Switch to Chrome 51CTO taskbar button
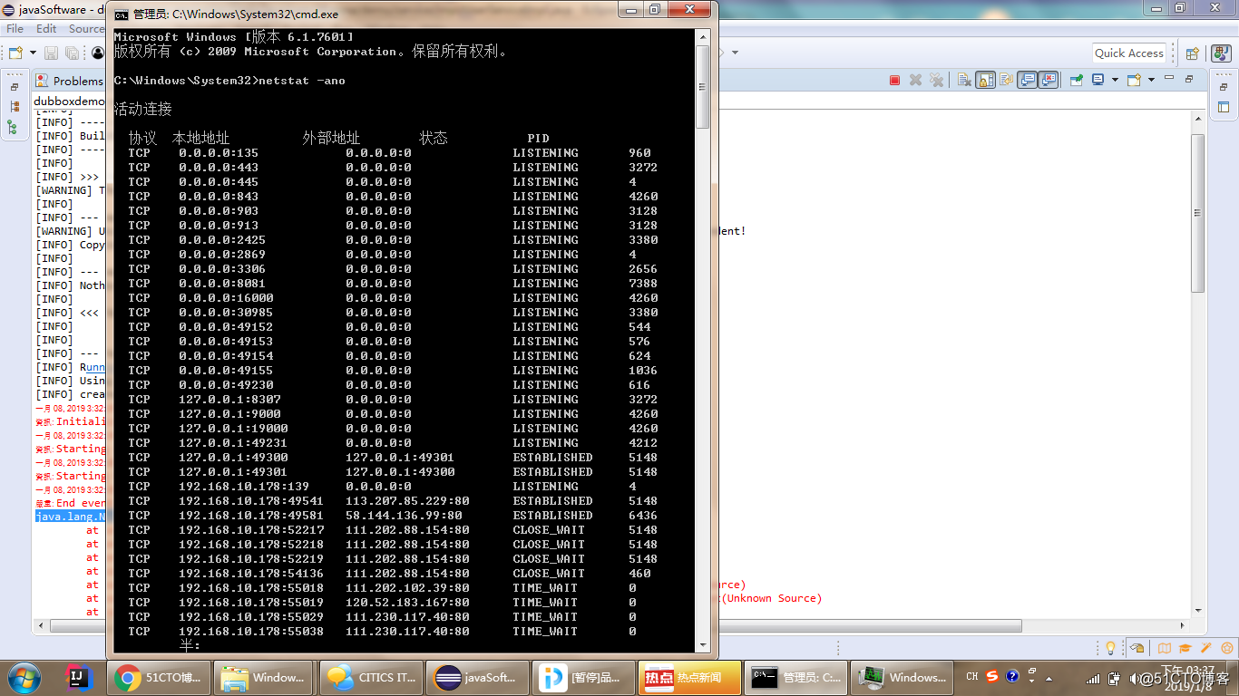 tap(160, 677)
